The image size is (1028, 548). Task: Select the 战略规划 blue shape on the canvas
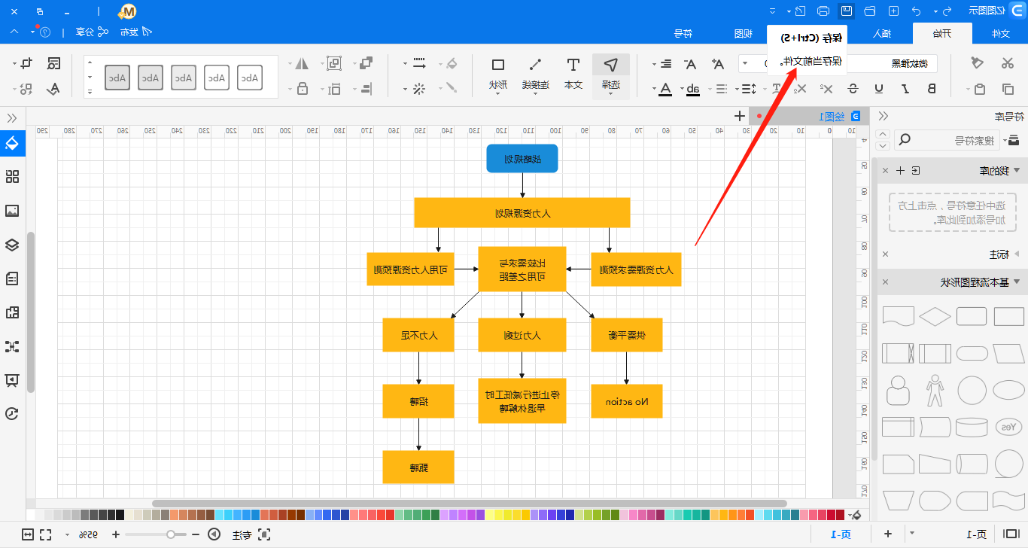pos(522,158)
